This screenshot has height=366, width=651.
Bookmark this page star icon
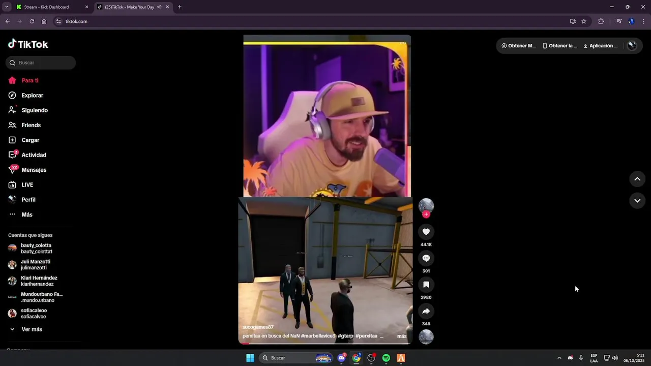tap(584, 21)
